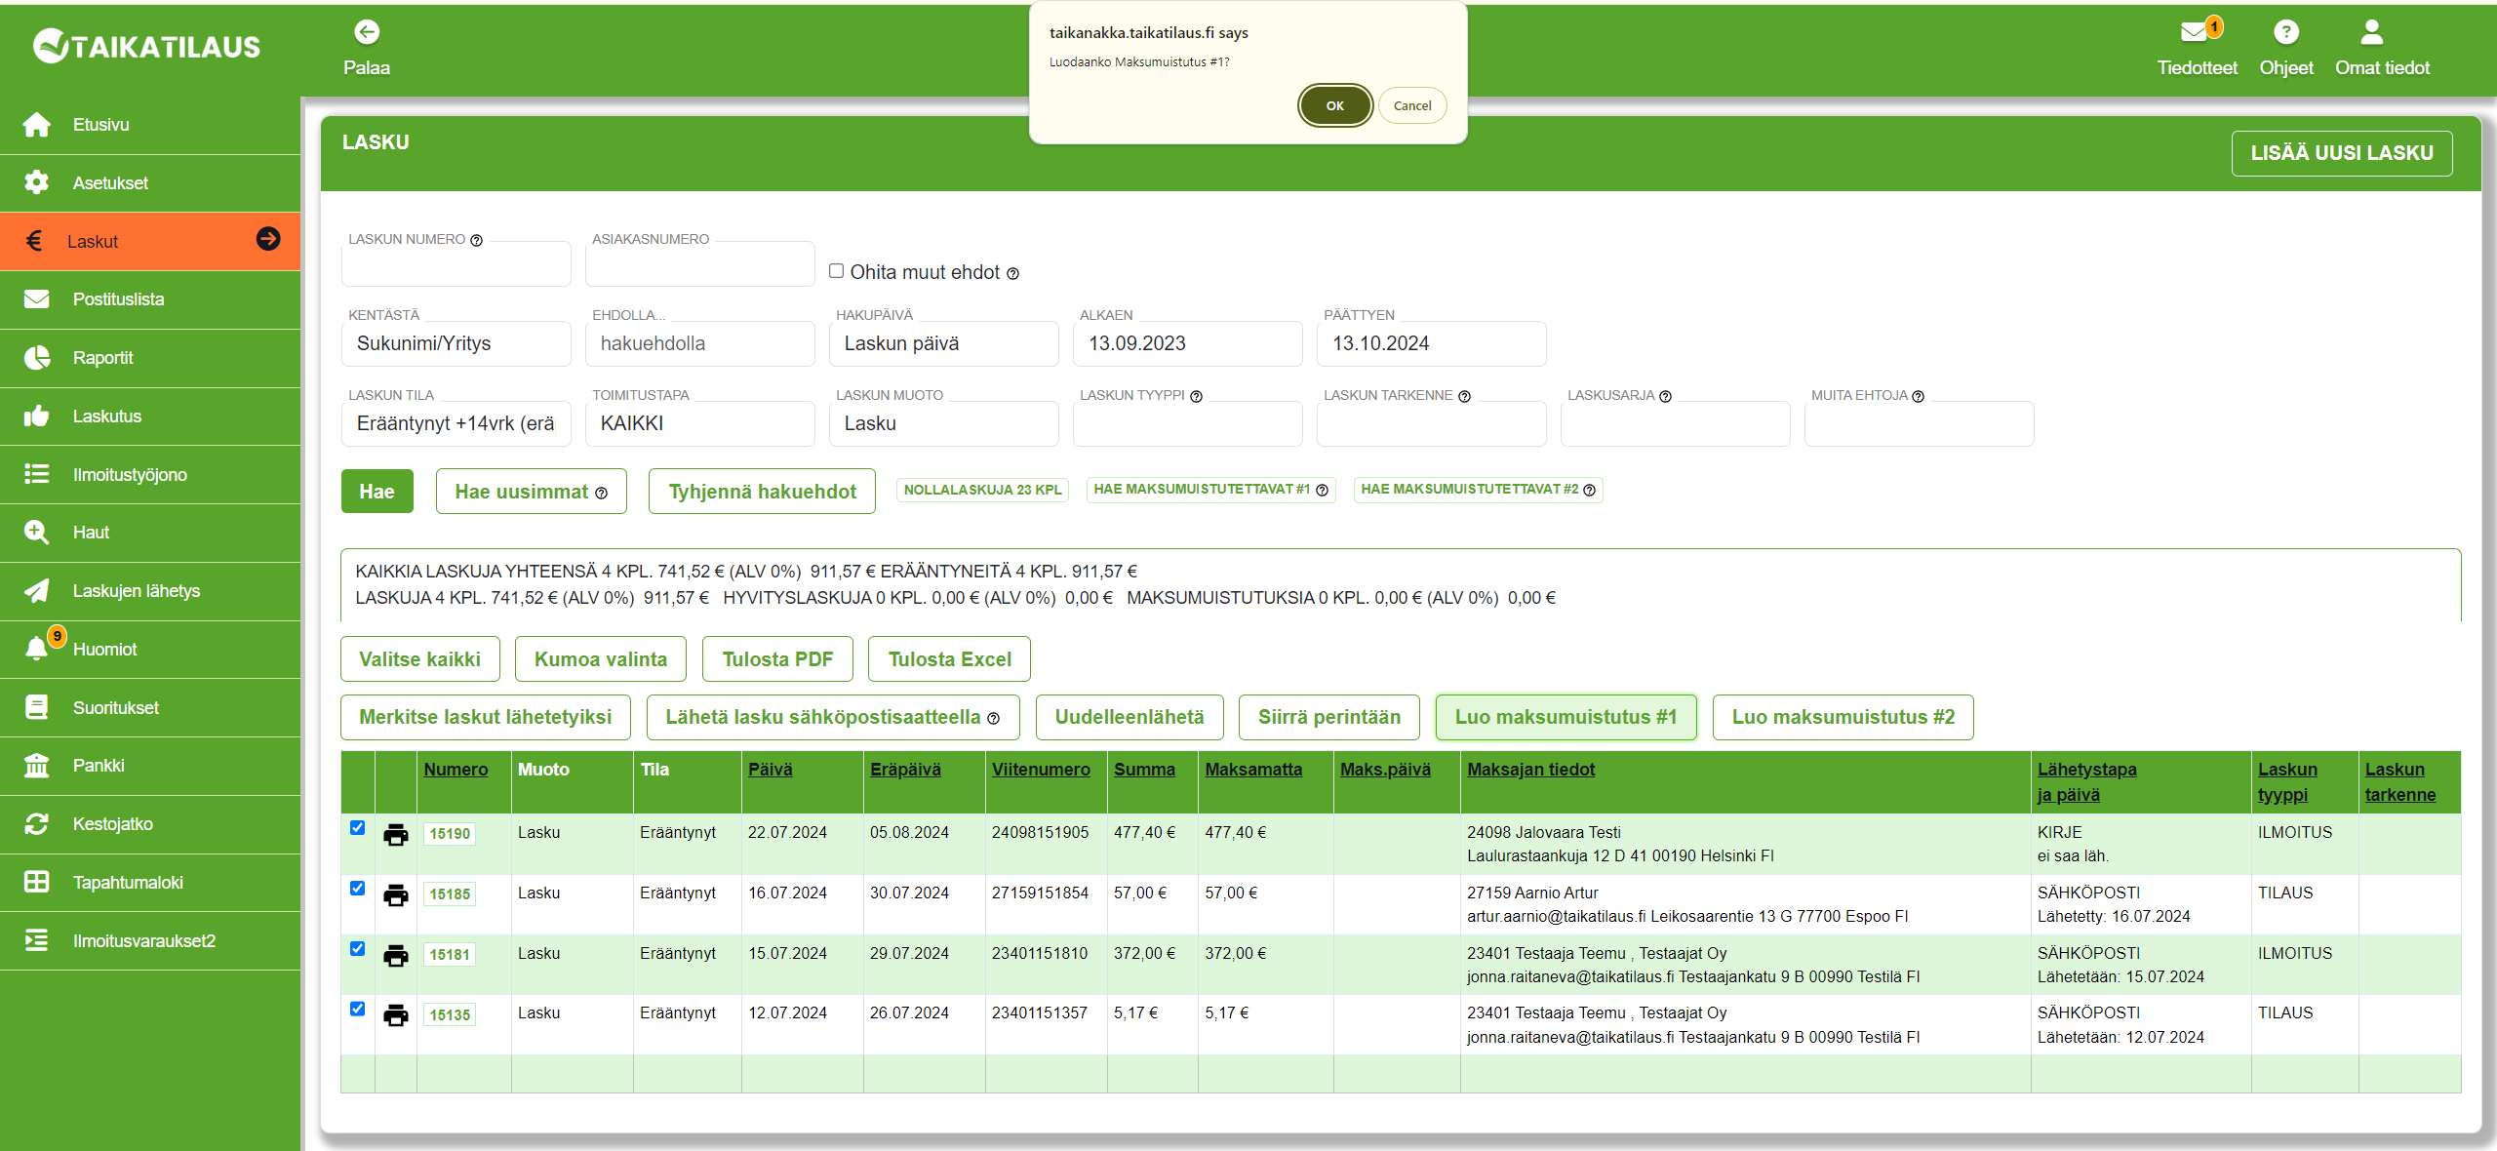Click the Ilmoitusvaraukset2 list icon
This screenshot has width=2497, height=1151.
tap(36, 940)
